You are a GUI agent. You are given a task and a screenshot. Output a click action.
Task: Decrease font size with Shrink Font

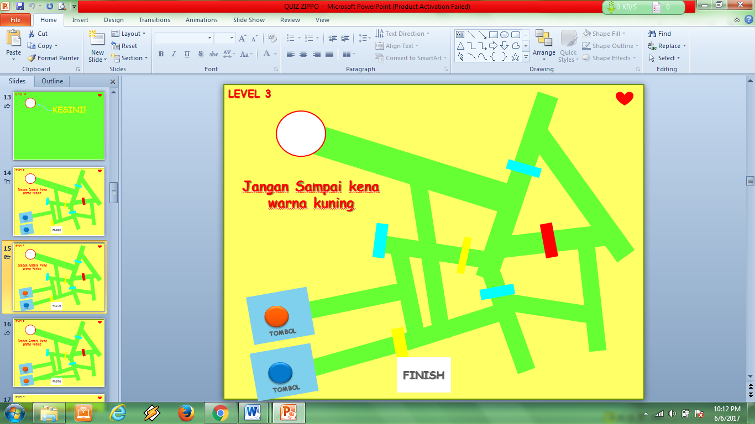(254, 38)
